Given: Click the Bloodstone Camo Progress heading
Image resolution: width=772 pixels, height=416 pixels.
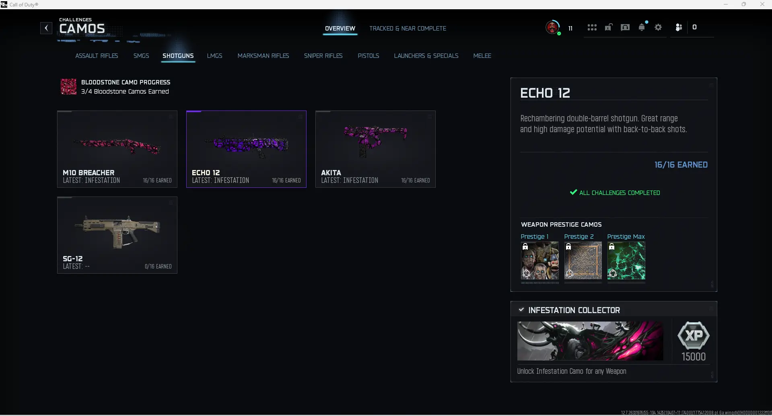Looking at the screenshot, I should (x=126, y=82).
